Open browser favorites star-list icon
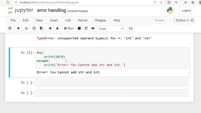The image size is (201, 113). pos(186,2)
